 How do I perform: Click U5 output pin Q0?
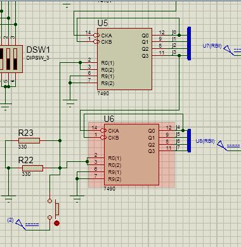tap(159, 35)
